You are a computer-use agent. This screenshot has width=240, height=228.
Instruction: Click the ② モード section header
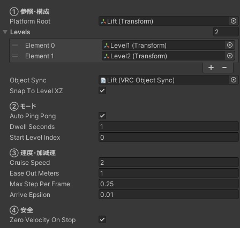(x=23, y=107)
